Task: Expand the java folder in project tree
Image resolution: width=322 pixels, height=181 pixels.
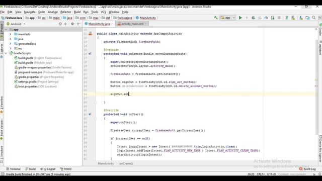Action: tap(10, 39)
